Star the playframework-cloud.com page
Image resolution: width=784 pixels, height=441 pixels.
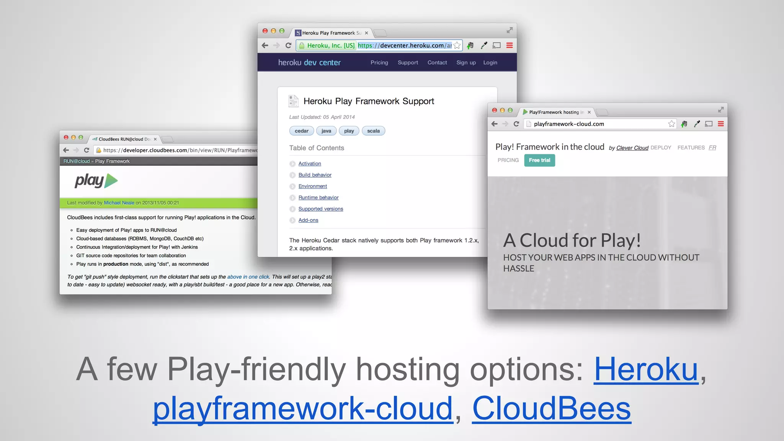pyautogui.click(x=671, y=124)
